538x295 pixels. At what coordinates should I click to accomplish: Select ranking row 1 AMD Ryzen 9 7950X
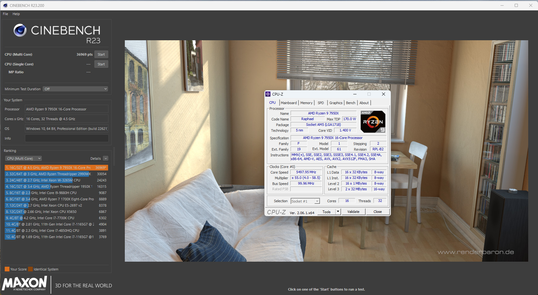click(x=56, y=168)
